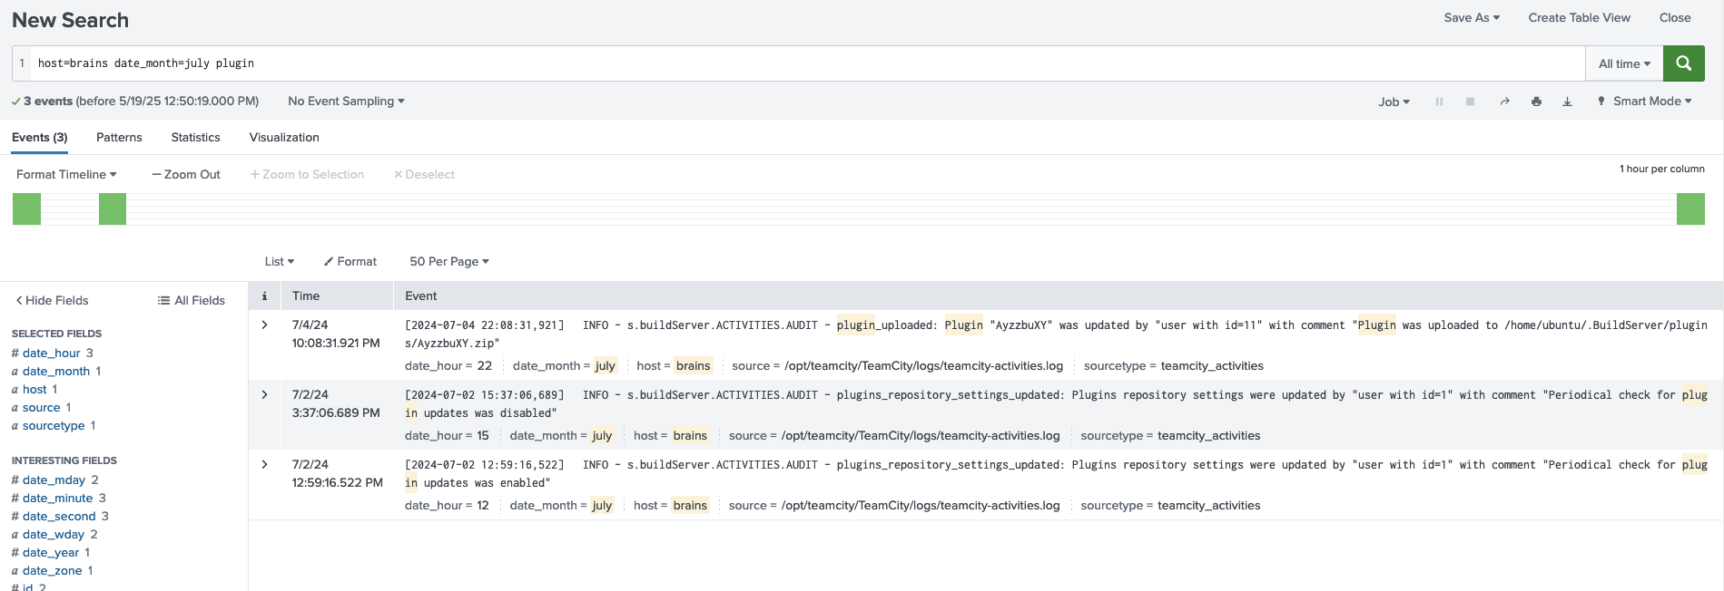Screen dimensions: 1724x591
Task: Select the rightmost green timeline bar
Action: point(1690,208)
